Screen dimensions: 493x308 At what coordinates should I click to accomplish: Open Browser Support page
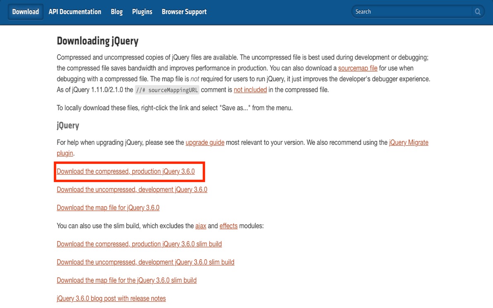(184, 12)
